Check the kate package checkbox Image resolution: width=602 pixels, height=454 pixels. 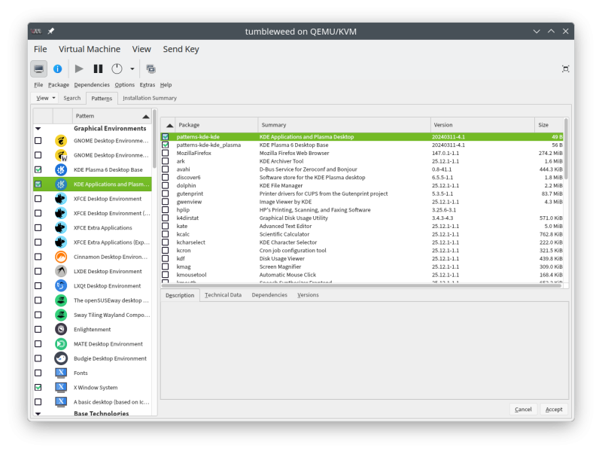click(165, 226)
